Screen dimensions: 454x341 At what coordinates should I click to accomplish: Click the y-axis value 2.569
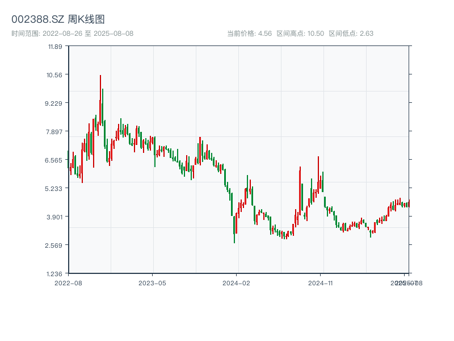(x=53, y=246)
